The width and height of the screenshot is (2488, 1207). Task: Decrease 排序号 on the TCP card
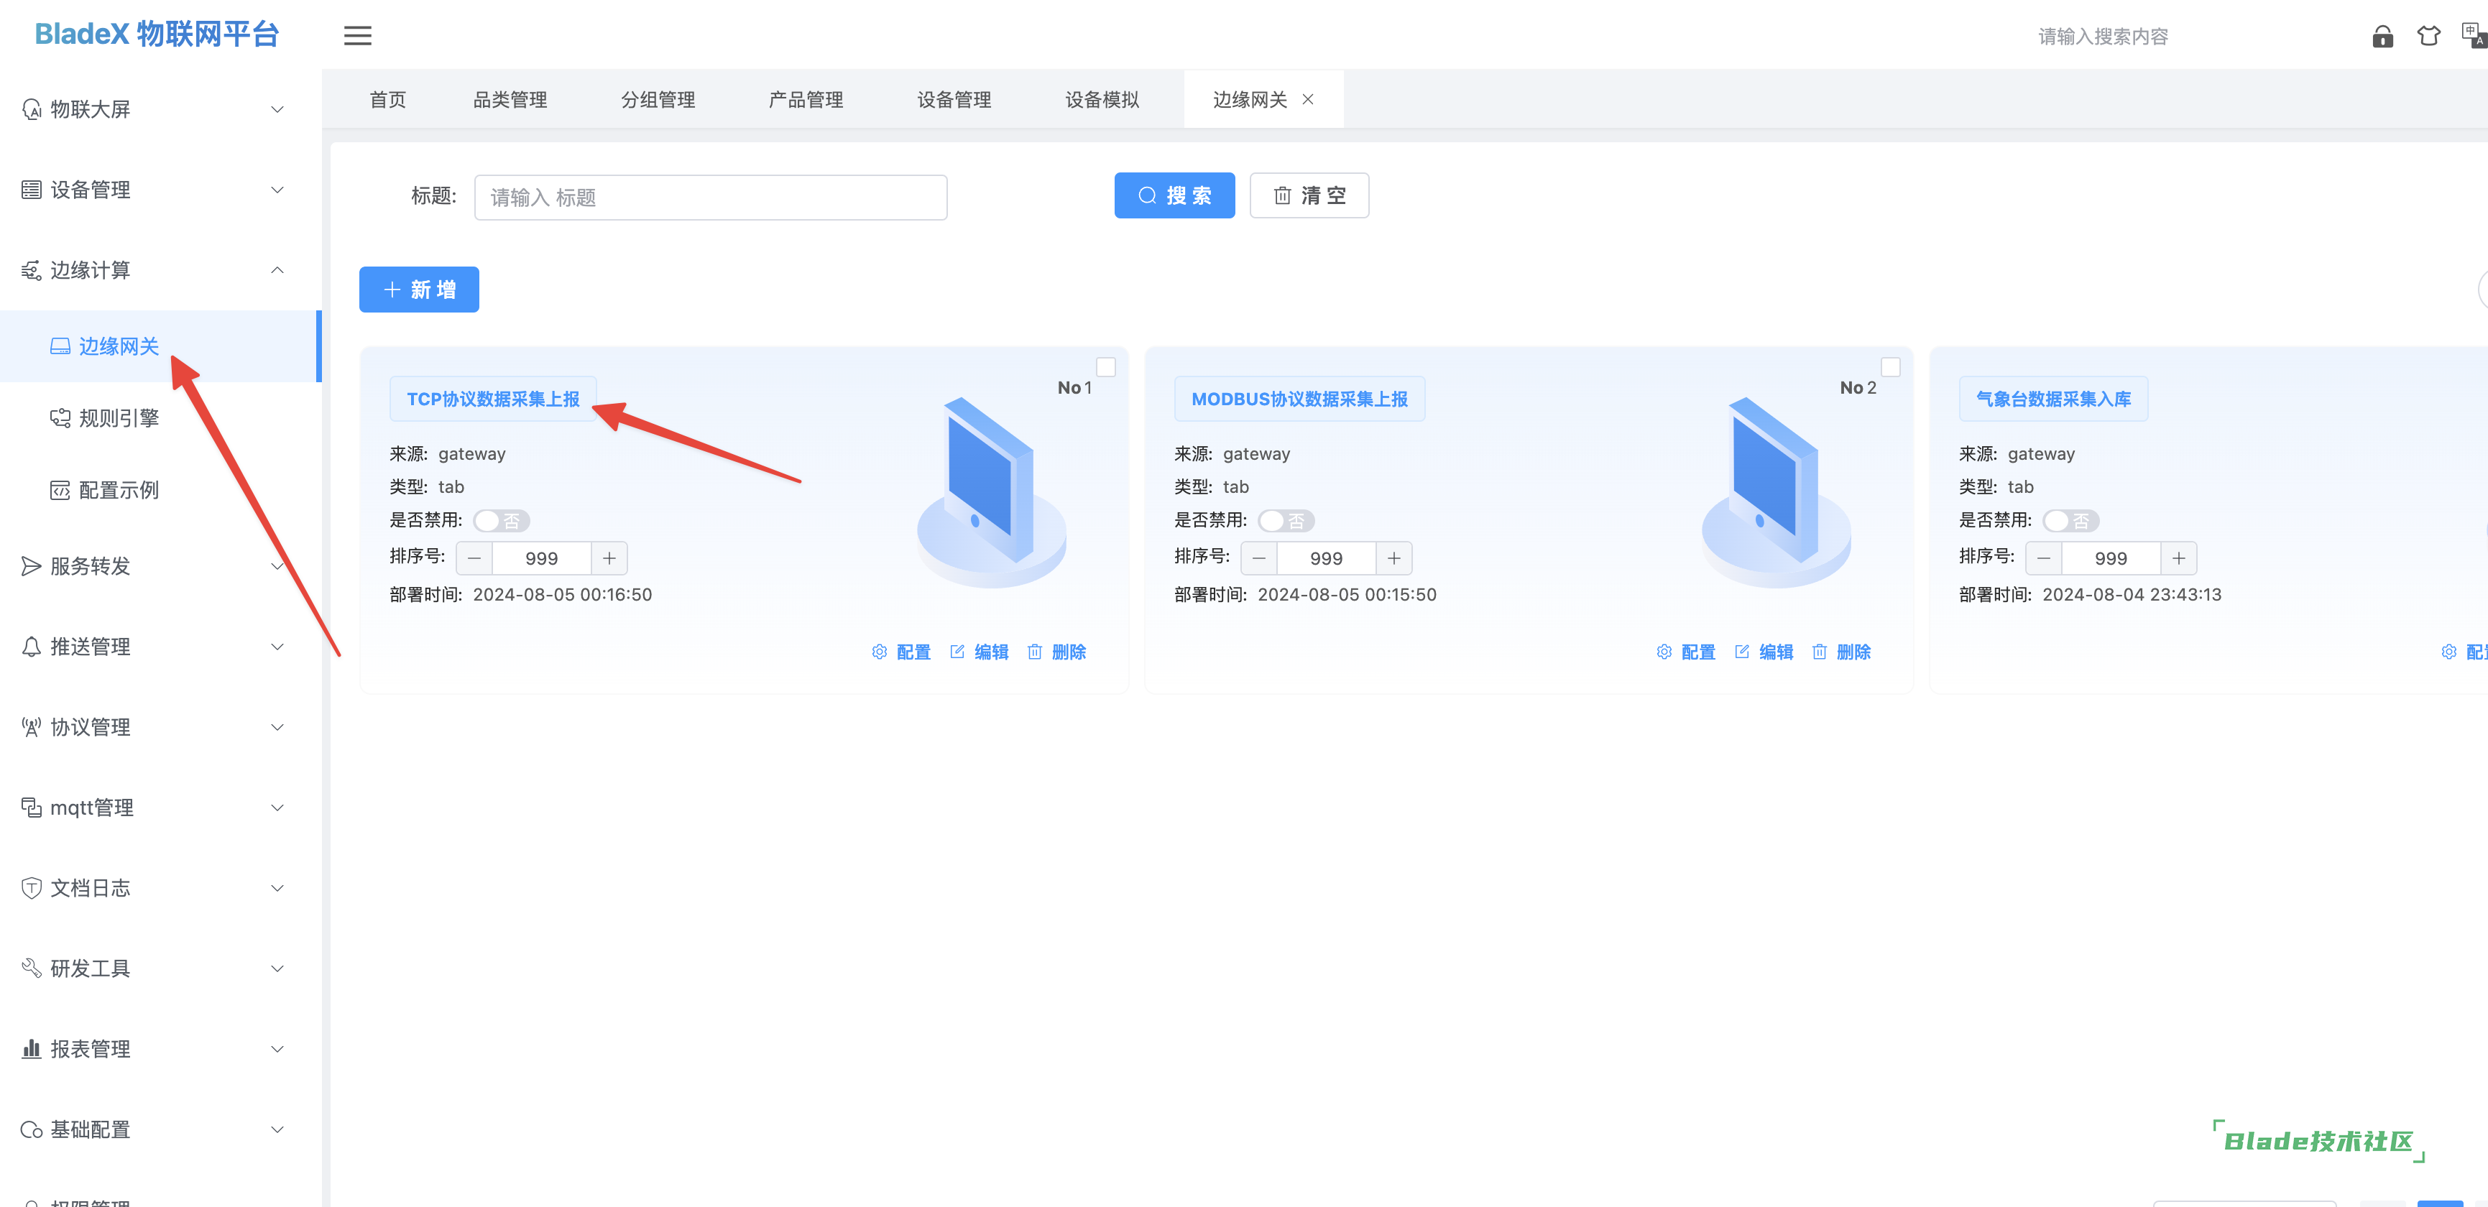coord(474,558)
